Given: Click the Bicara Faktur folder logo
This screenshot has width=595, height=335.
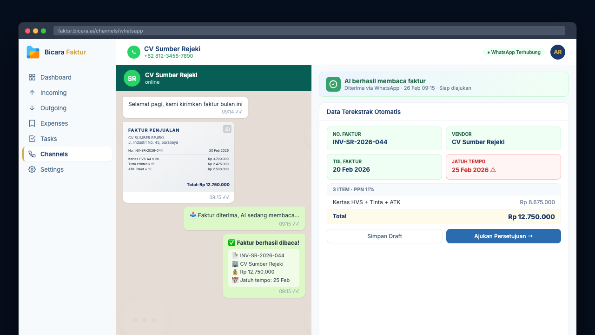Looking at the screenshot, I should click(33, 52).
